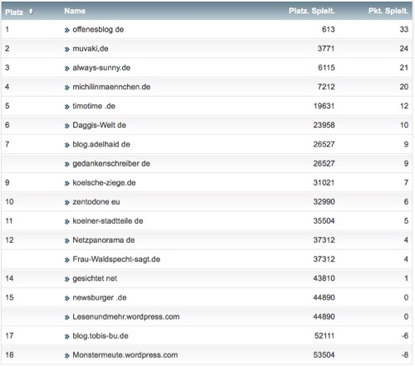The width and height of the screenshot is (415, 367).
Task: Sort by Platz. Spielt. column header
Action: (312, 11)
